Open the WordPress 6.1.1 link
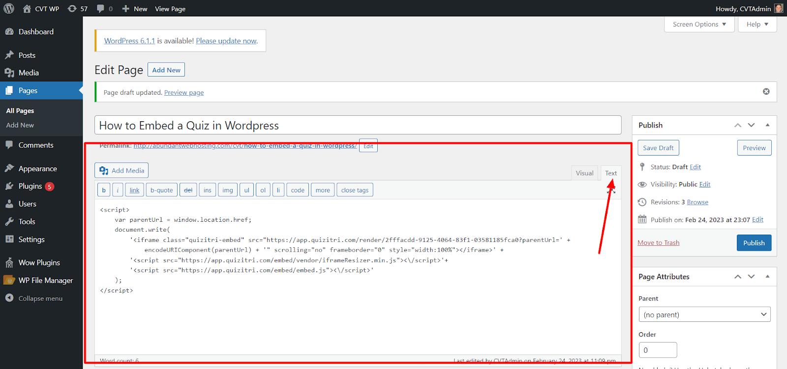Image resolution: width=787 pixels, height=369 pixels. click(129, 41)
